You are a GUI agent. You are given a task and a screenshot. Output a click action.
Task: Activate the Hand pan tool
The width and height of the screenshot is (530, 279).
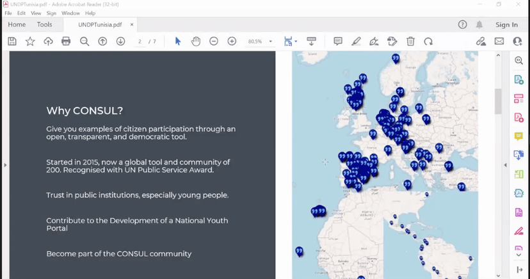tap(196, 42)
